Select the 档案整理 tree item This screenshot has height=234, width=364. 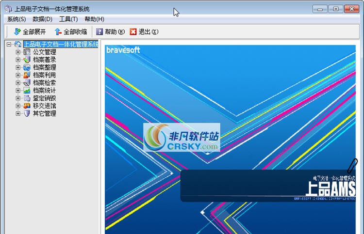tap(44, 67)
